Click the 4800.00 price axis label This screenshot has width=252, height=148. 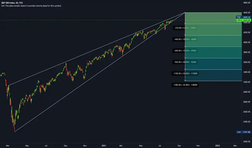(247, 3)
